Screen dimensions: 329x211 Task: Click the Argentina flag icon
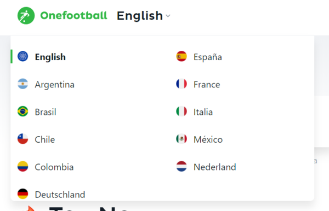click(x=22, y=84)
